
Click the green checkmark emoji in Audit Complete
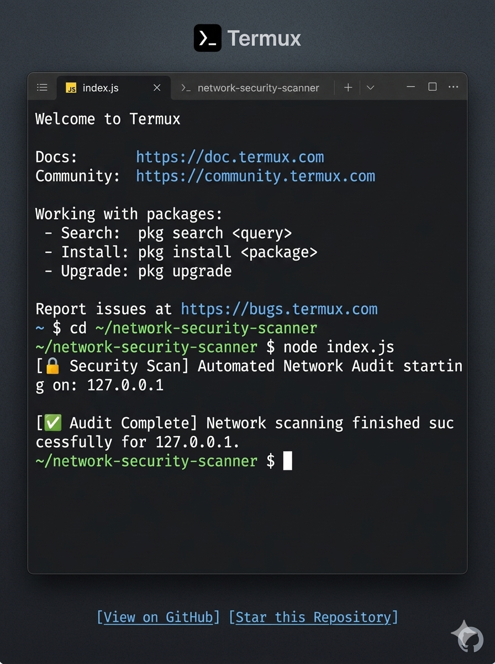tap(53, 423)
